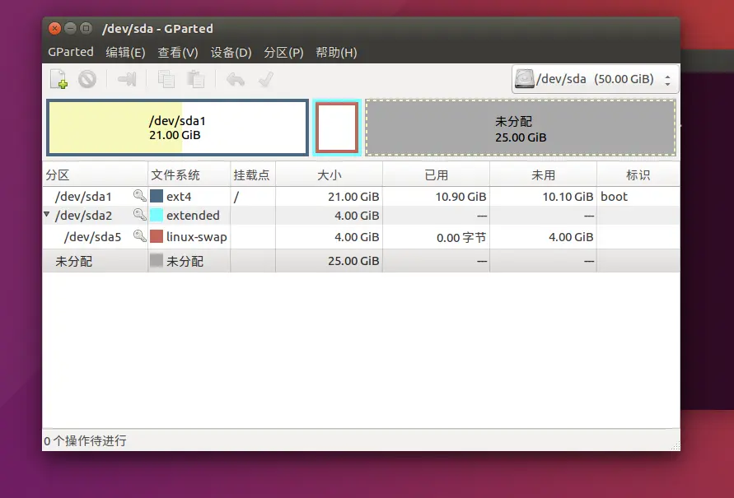Open the 设备(D) menu
The image size is (734, 498).
(231, 52)
